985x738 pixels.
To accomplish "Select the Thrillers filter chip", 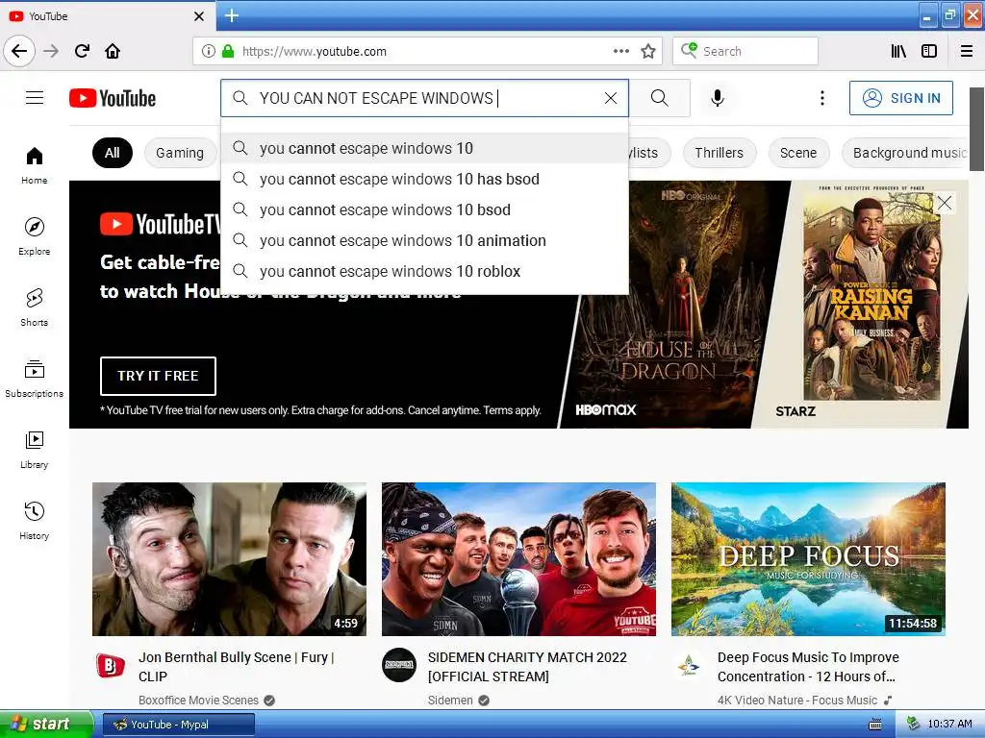I will 719,153.
